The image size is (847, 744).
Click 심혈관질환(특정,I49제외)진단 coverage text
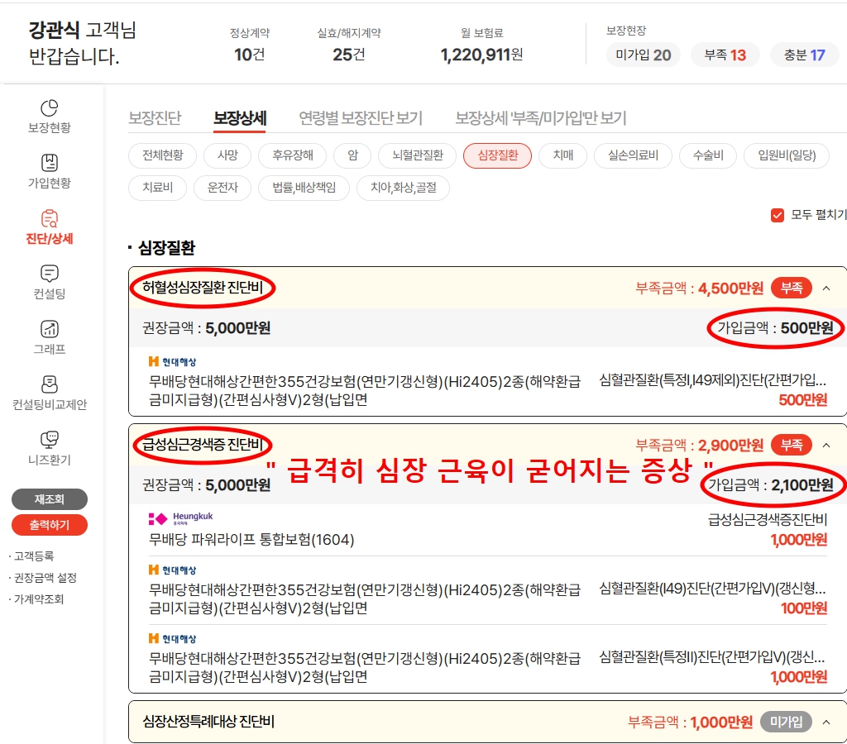[x=713, y=380]
